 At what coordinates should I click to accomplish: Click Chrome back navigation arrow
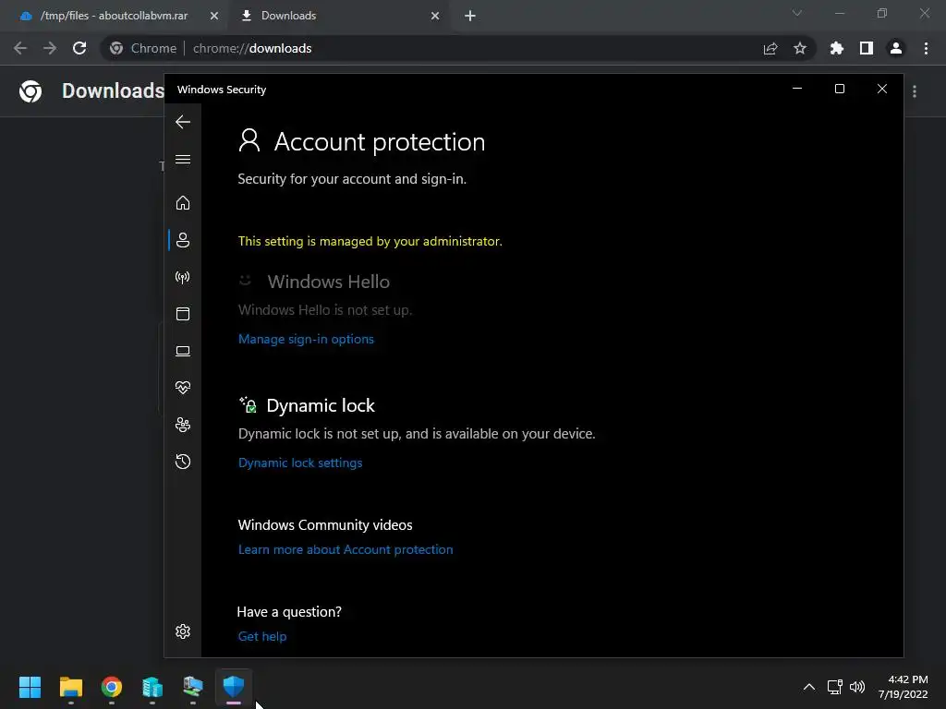20,48
